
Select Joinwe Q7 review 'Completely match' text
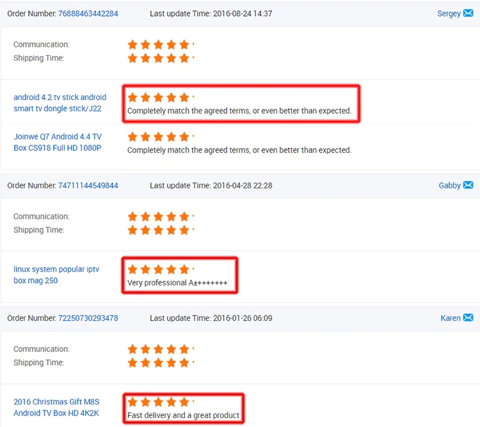239,150
